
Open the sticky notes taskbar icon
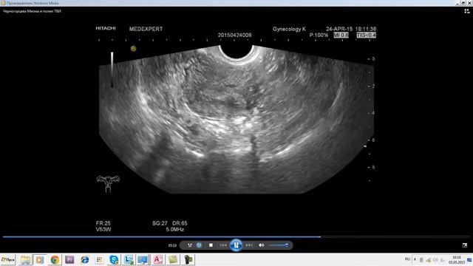173,259
